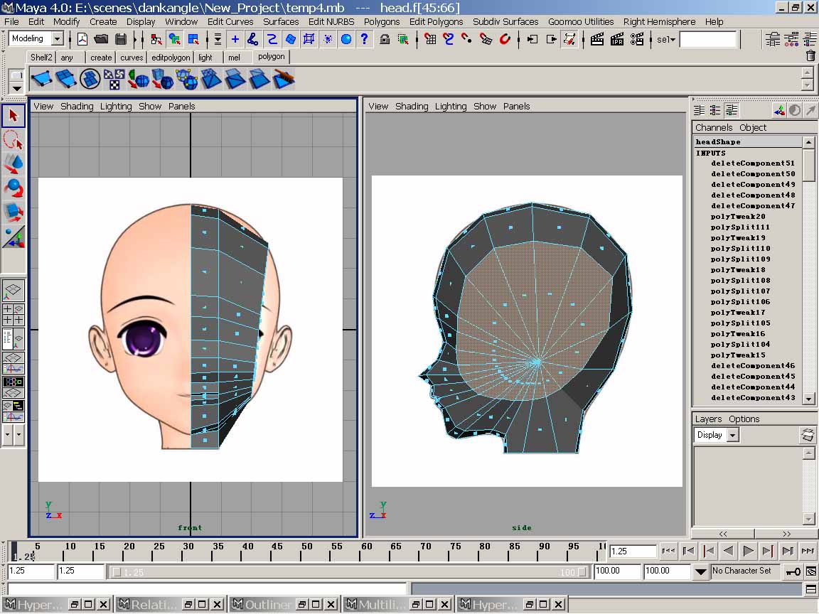Open the Modeling menu set dropdown
Viewport: 819px width, 614px height.
point(56,39)
